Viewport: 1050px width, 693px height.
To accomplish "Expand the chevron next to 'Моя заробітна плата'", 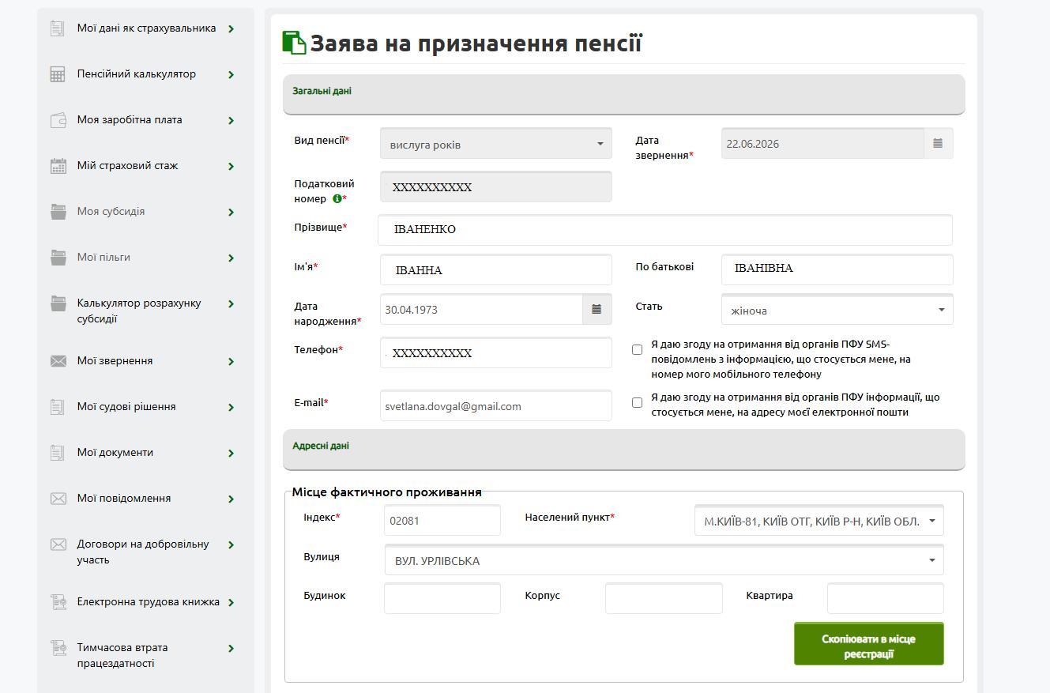I will [x=231, y=121].
